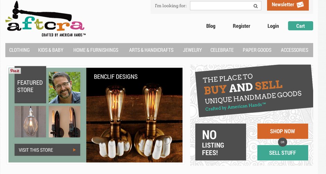Screen dimensions: 326x174
Task: Click the Blog link
Action: (x=211, y=26)
